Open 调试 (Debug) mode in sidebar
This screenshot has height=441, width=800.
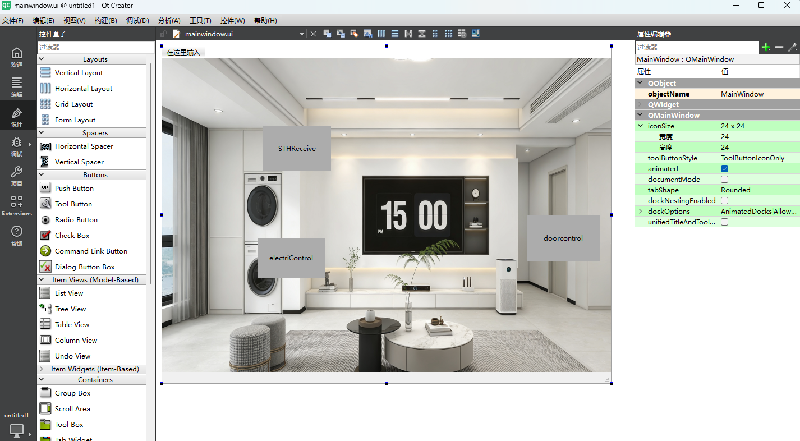coord(17,146)
